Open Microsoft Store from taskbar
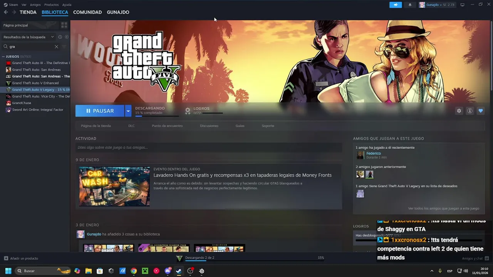Image resolution: width=493 pixels, height=277 pixels. 100,271
